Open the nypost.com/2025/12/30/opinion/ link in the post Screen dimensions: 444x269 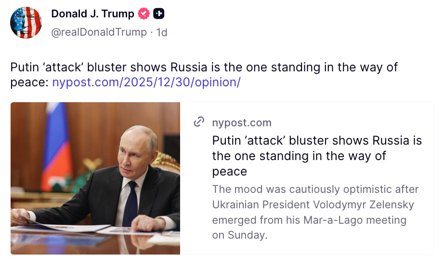click(x=146, y=82)
